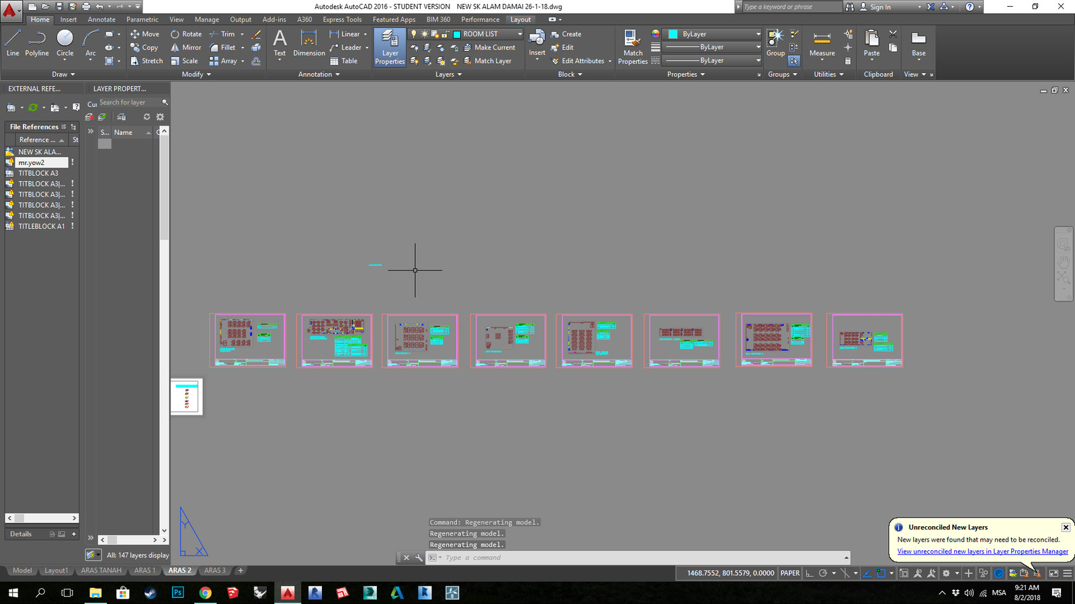Toggle the ROOM LIST layer on/off lightbulb
The width and height of the screenshot is (1075, 604).
pos(414,34)
